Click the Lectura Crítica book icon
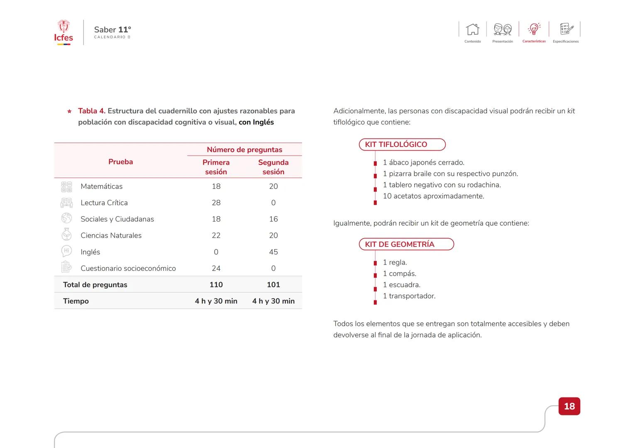The image size is (635, 448). click(x=66, y=203)
